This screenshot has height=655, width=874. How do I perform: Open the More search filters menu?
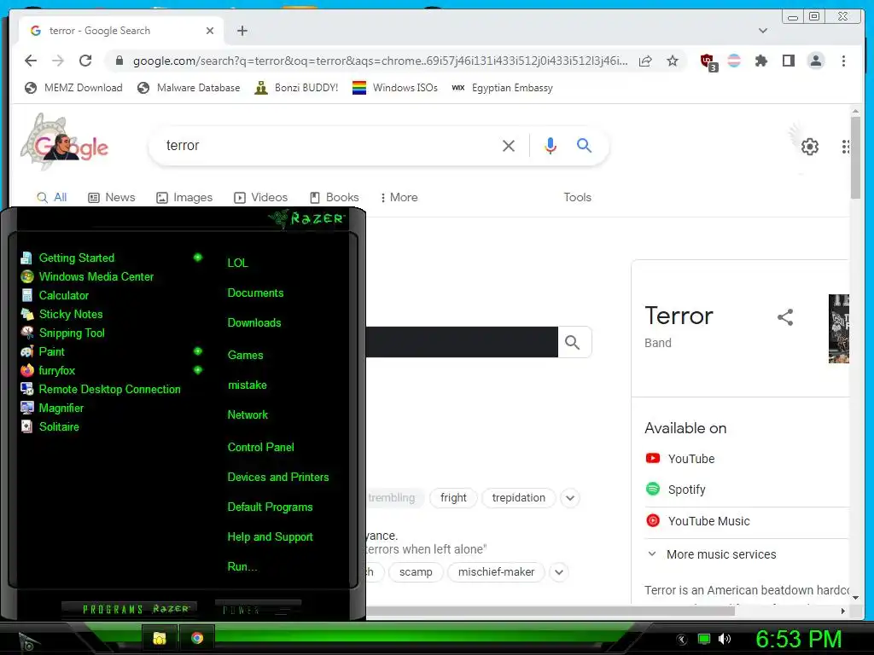click(399, 197)
